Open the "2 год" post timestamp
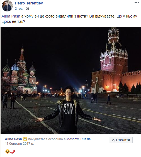 pos(19,9)
